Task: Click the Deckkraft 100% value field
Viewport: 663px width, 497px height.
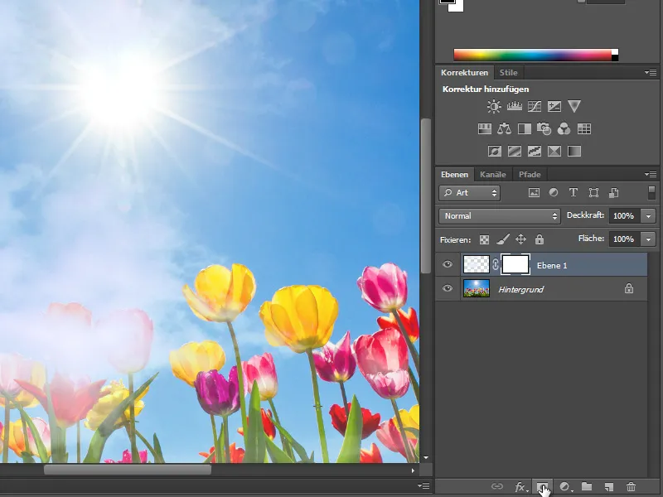Action: 625,216
